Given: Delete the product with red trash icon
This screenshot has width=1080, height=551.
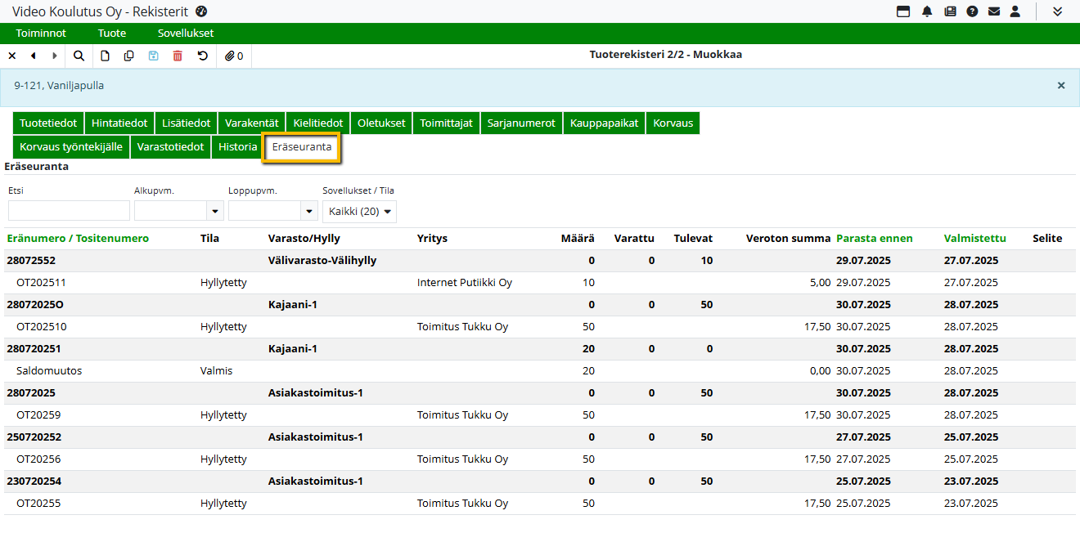Looking at the screenshot, I should coord(178,56).
